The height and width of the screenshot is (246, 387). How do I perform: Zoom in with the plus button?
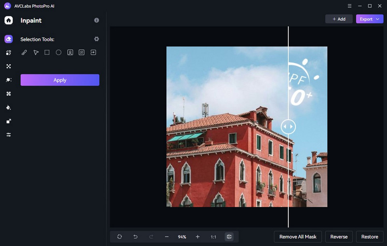coord(197,237)
